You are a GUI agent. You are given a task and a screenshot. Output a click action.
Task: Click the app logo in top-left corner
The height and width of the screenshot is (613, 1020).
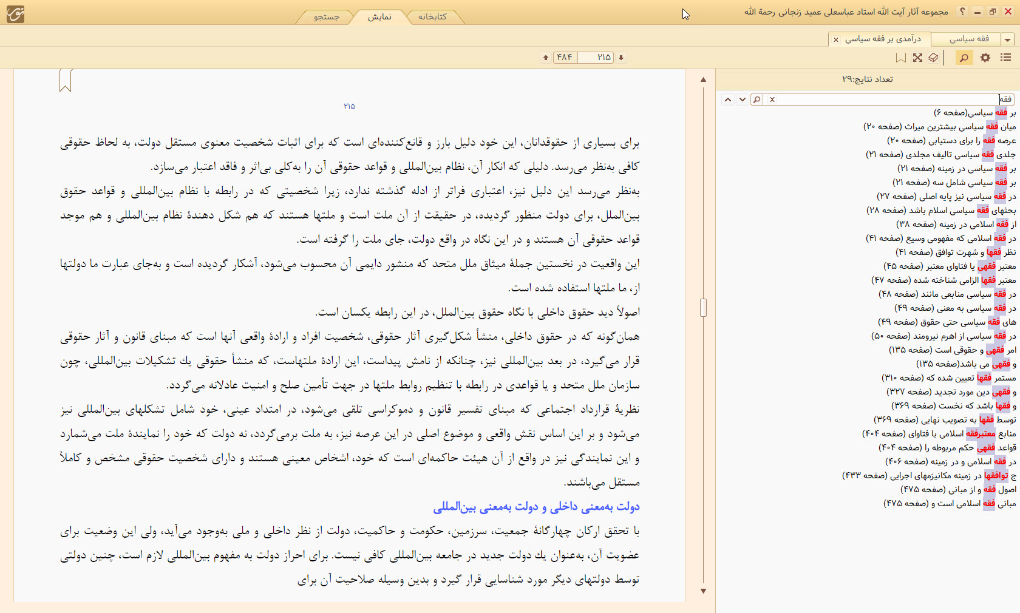tap(15, 13)
